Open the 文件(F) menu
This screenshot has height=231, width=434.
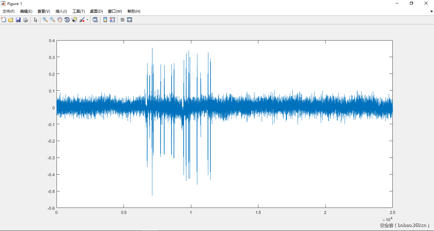(x=9, y=11)
